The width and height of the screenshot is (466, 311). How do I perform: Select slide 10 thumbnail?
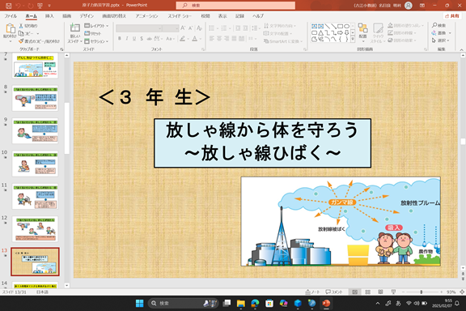(35, 164)
